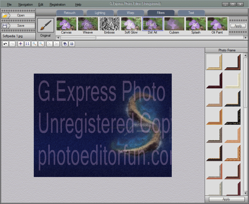Select the black gold-speckled frame

[233, 116]
